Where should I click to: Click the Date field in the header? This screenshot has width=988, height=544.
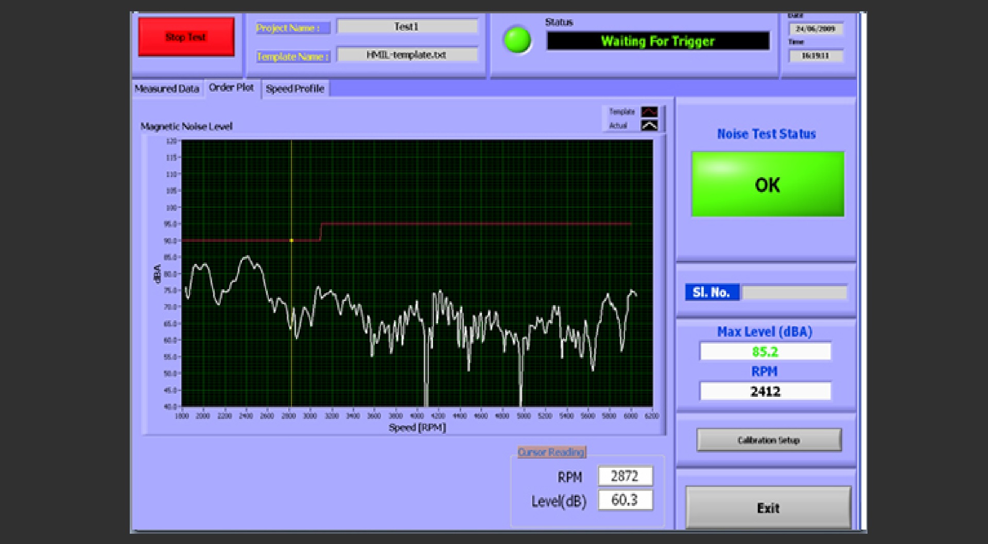pos(816,29)
